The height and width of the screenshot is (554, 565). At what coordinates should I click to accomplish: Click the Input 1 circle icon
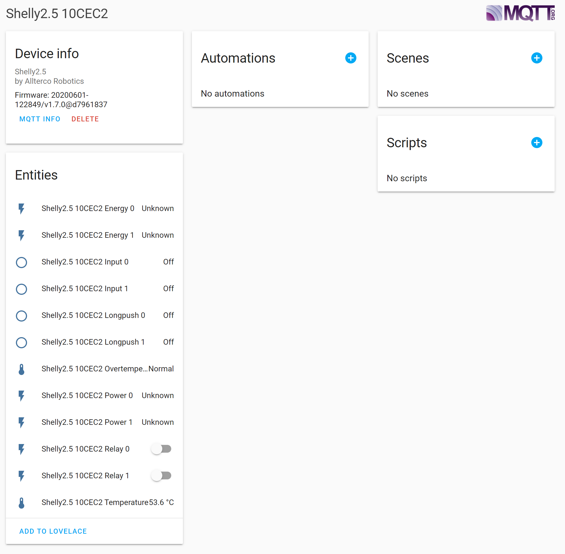click(21, 289)
